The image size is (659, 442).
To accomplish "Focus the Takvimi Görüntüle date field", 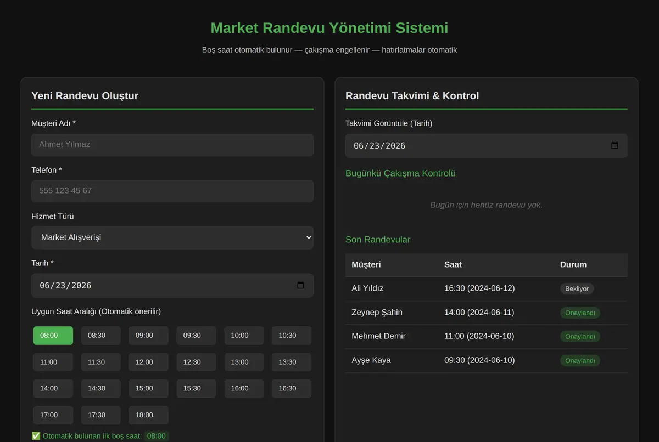I will [487, 145].
